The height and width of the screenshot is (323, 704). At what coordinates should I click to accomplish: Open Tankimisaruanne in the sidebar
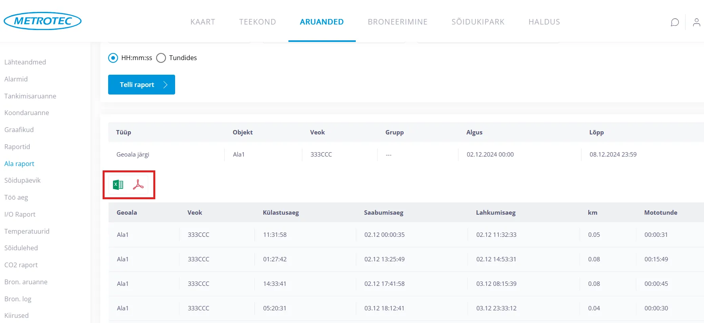pyautogui.click(x=30, y=96)
